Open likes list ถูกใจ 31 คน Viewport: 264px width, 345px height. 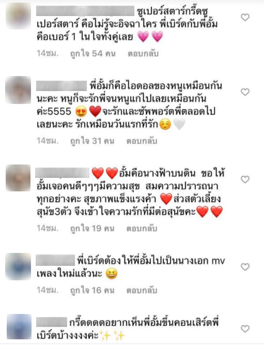(92, 141)
